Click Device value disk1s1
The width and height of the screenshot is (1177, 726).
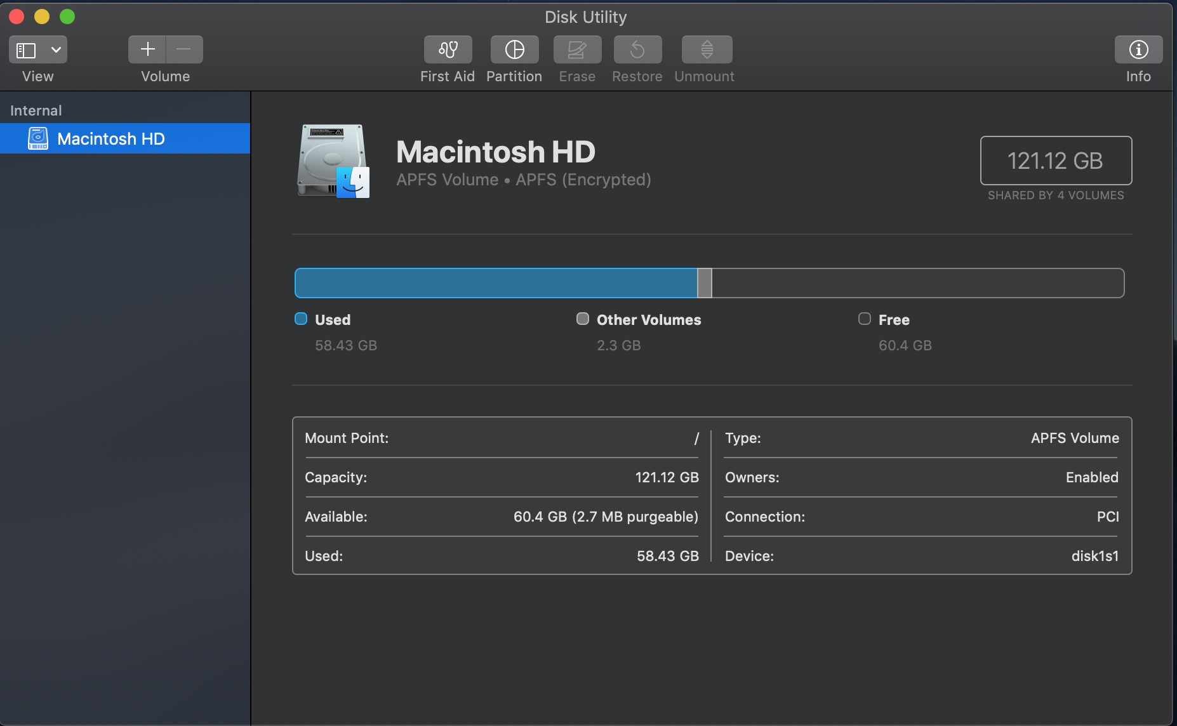point(1095,556)
